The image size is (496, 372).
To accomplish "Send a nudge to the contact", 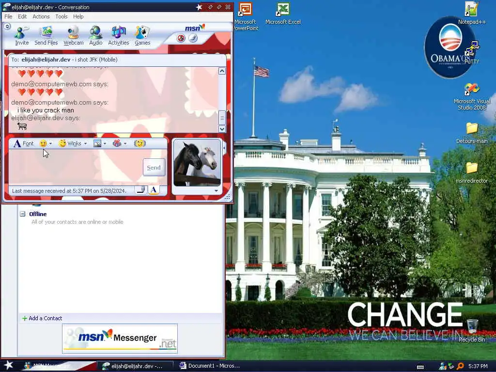I will pos(140,143).
